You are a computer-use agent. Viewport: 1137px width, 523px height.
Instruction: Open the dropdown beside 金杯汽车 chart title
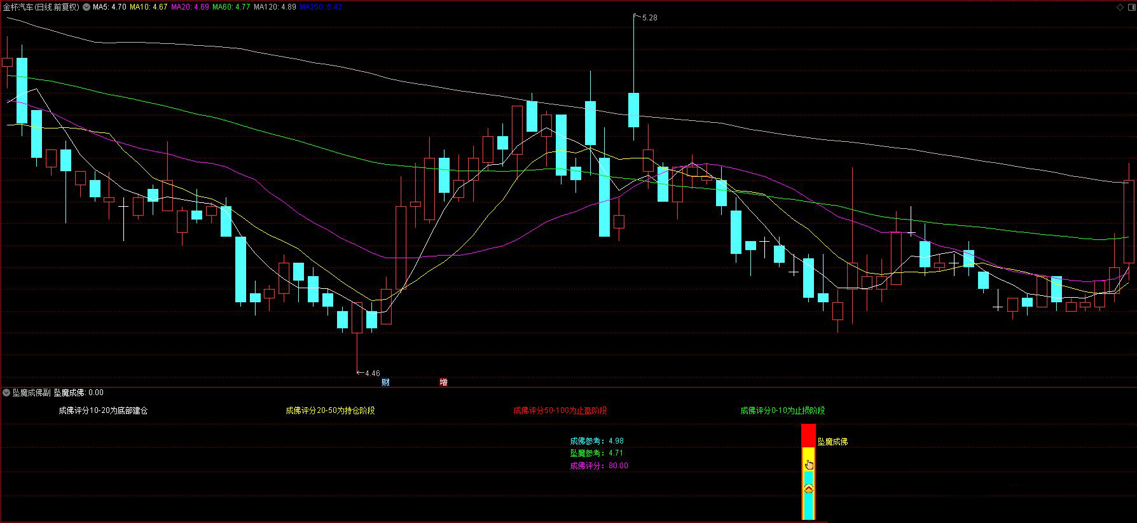coord(86,7)
